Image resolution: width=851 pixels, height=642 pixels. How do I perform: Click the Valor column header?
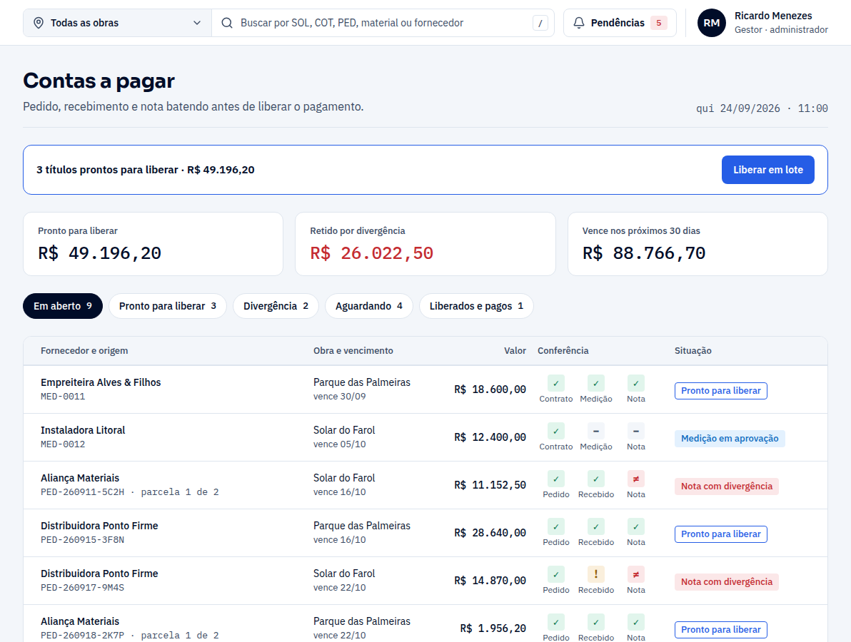(x=515, y=351)
